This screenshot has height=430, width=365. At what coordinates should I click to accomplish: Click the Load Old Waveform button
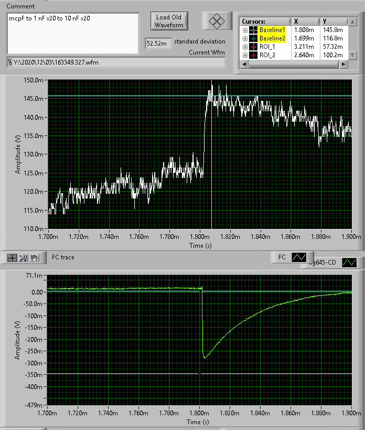click(x=169, y=22)
